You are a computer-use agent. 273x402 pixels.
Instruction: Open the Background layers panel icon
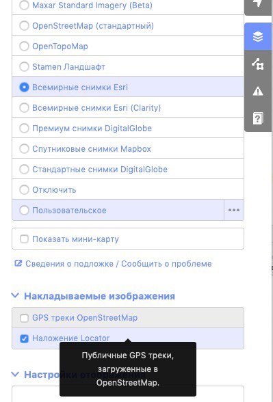click(x=258, y=37)
